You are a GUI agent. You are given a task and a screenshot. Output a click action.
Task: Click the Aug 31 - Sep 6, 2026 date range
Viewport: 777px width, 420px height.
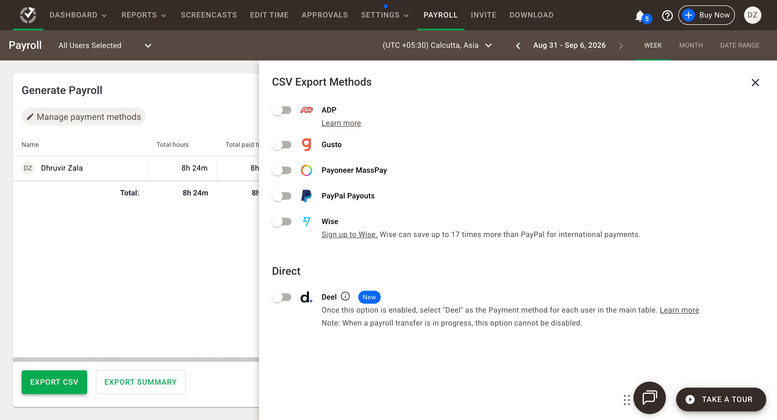click(569, 45)
